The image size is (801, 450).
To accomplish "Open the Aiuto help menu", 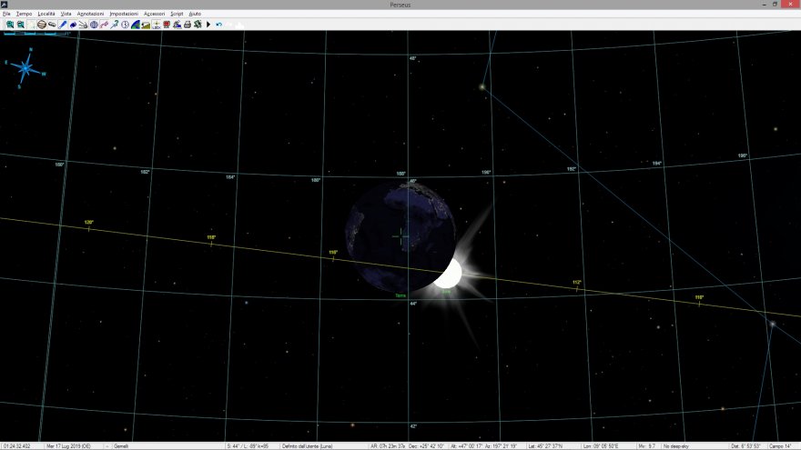I will pos(195,15).
